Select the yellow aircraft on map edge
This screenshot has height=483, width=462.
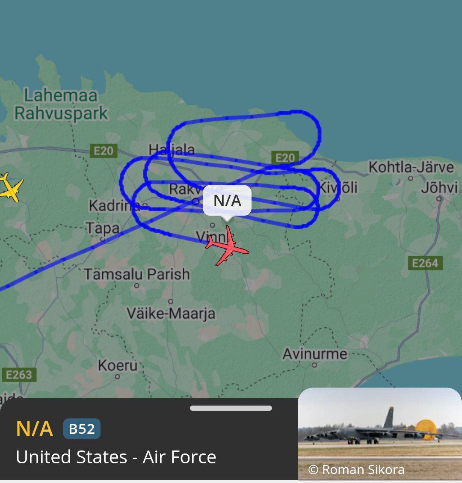point(10,187)
